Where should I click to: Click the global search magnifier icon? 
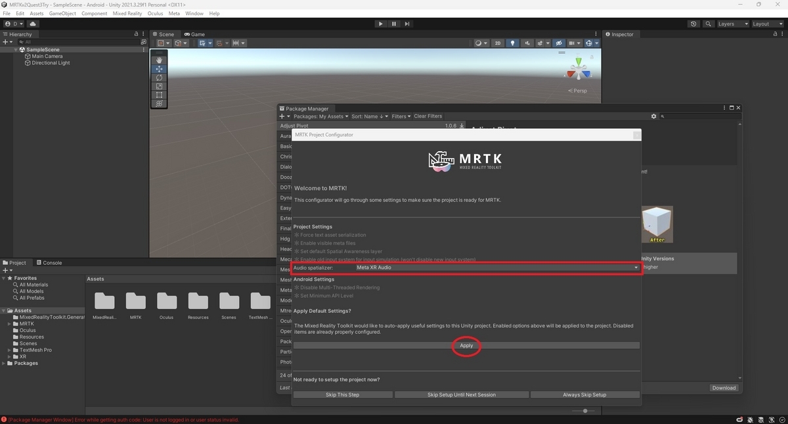708,24
